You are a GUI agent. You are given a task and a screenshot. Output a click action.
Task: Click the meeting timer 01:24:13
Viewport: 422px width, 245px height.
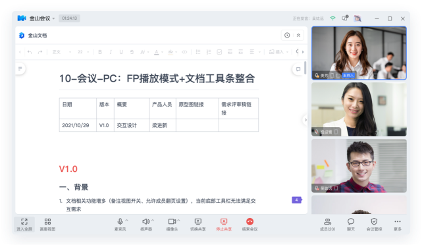(69, 18)
